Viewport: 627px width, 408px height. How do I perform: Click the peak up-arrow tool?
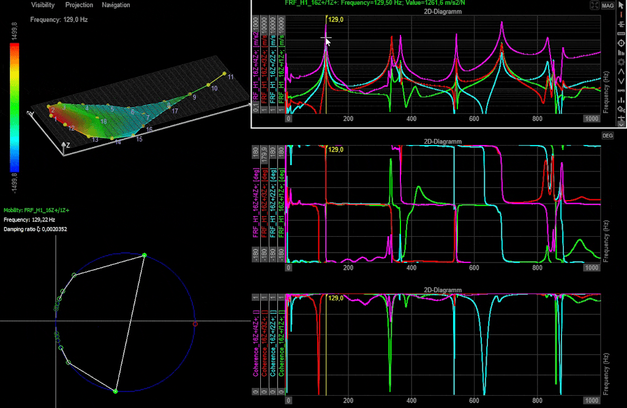pos(621,72)
